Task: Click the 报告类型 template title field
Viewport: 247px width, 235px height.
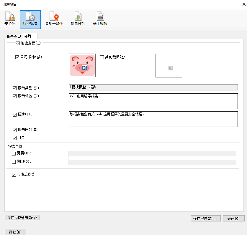Action: (153, 87)
